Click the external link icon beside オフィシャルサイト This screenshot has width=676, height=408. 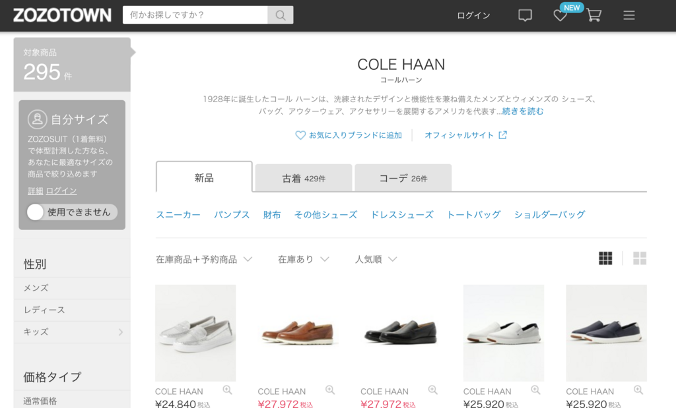click(502, 135)
